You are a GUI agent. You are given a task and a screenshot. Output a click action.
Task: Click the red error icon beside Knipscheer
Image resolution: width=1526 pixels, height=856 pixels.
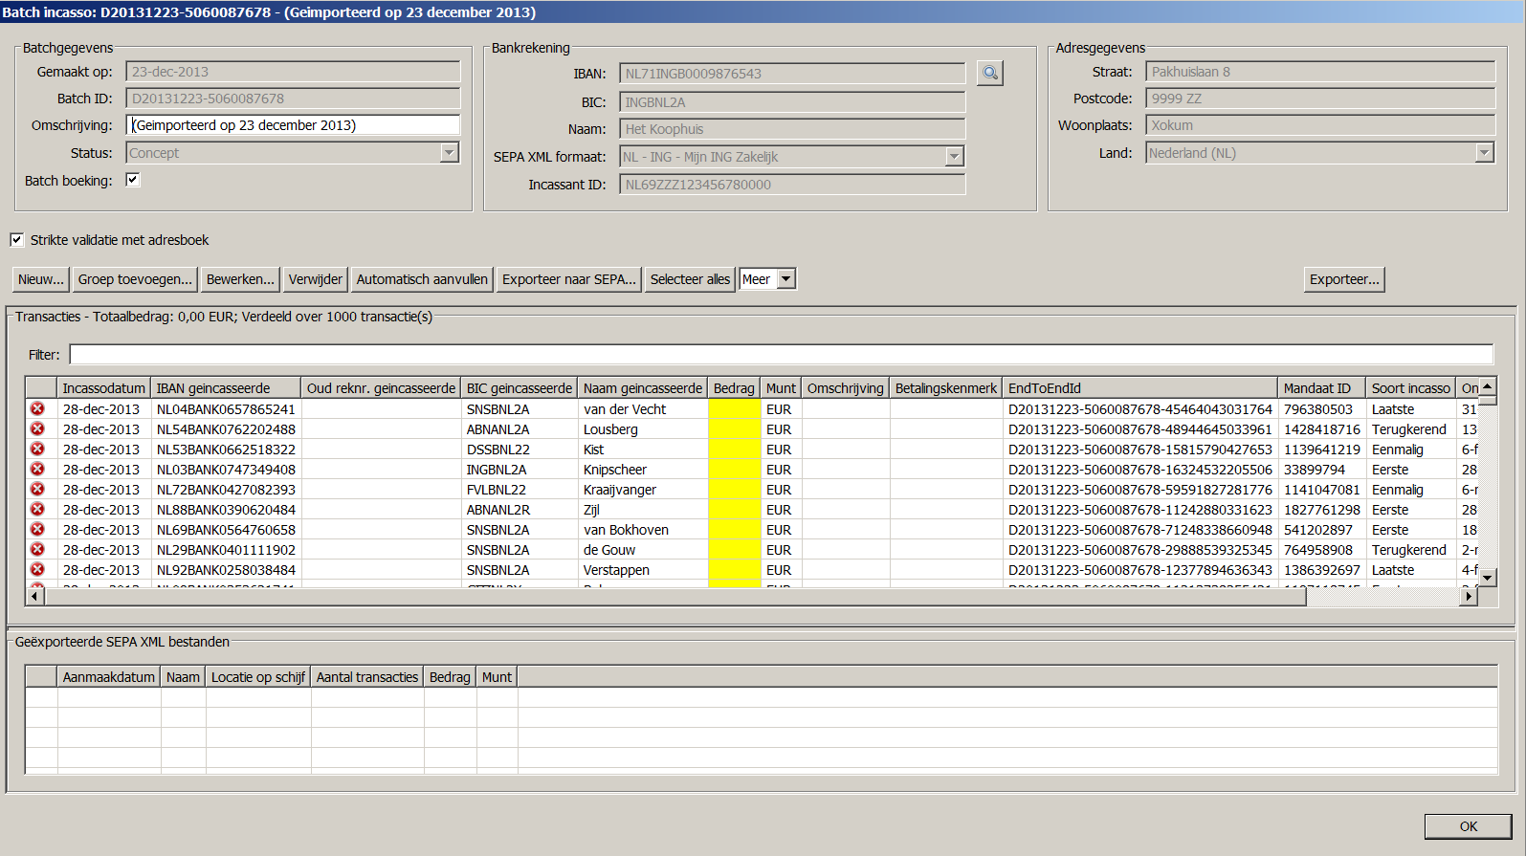37,470
